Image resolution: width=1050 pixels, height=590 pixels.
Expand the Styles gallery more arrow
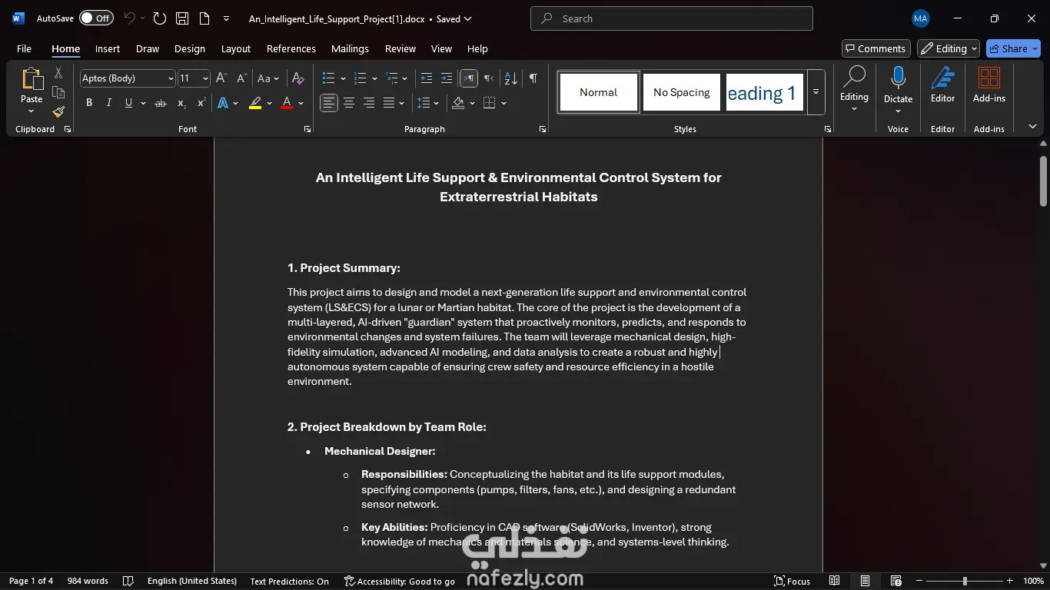(x=816, y=92)
